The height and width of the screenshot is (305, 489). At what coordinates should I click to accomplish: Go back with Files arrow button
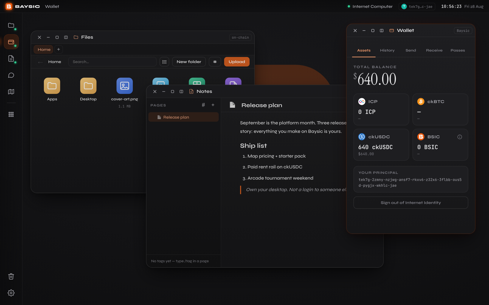pos(40,62)
